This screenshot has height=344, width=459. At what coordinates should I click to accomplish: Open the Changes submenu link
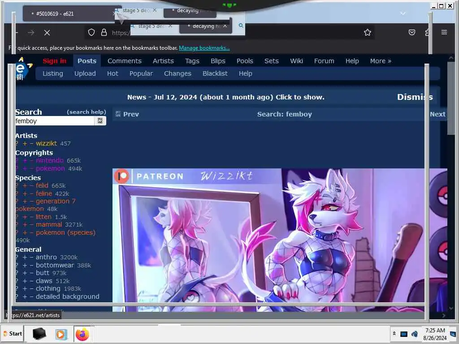[x=178, y=73]
